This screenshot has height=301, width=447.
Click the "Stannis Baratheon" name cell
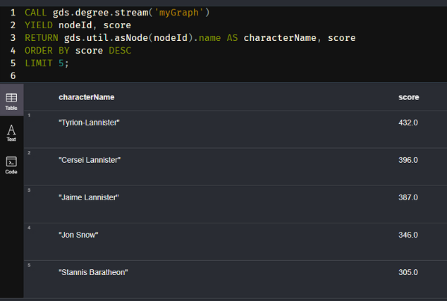[x=93, y=272]
